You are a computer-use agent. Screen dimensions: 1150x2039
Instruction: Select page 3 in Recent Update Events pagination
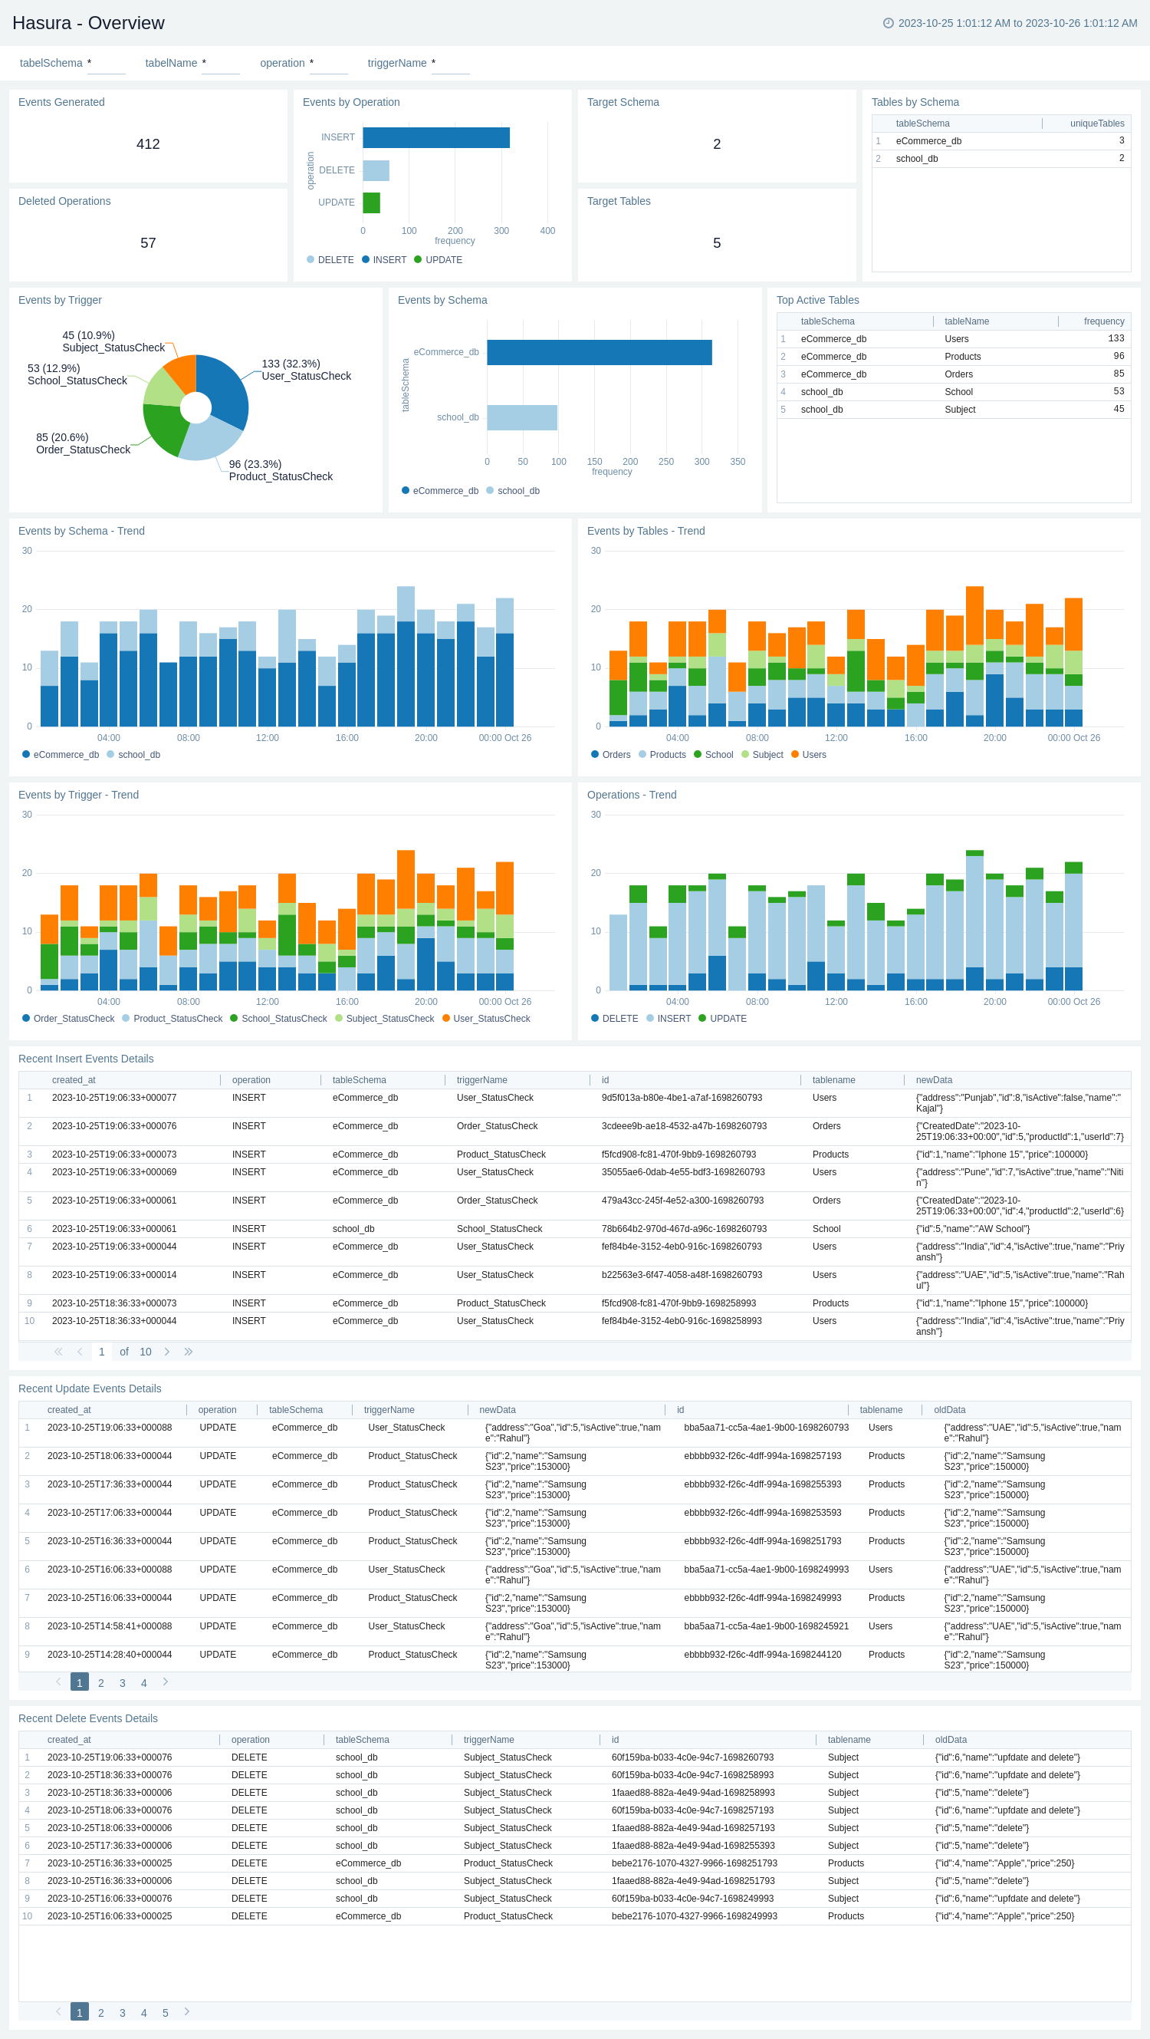point(123,1683)
